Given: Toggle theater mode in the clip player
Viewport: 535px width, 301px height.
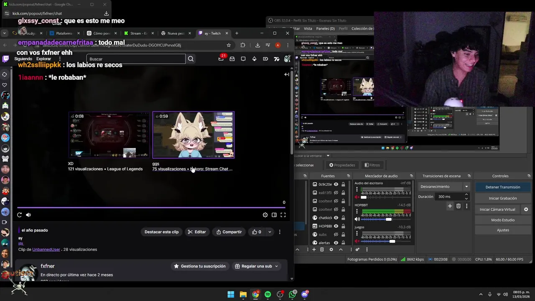Looking at the screenshot, I should coord(274,215).
